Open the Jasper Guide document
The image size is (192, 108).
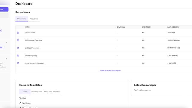(30, 33)
